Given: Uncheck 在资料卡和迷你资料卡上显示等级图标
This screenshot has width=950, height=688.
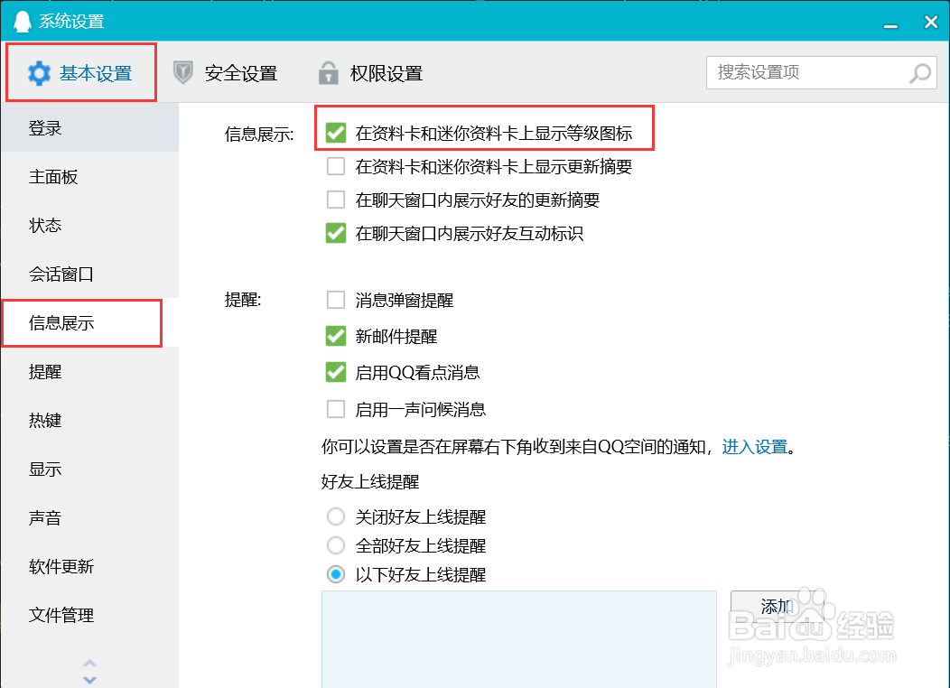Looking at the screenshot, I should click(x=336, y=133).
